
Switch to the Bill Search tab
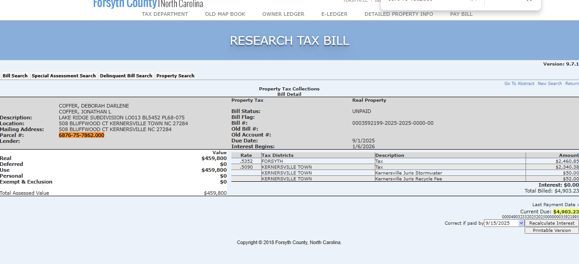(x=15, y=76)
